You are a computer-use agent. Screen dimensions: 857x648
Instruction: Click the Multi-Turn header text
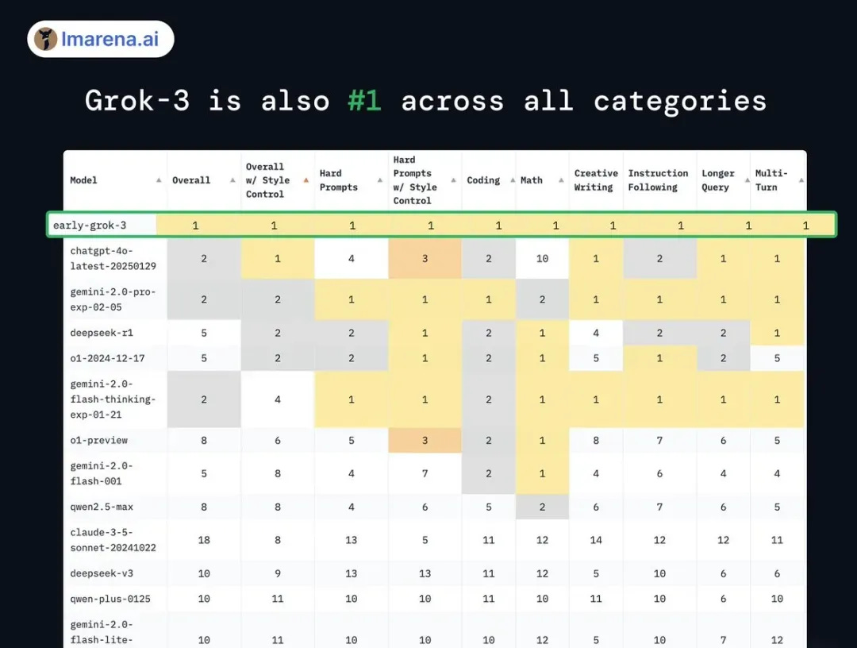point(771,180)
